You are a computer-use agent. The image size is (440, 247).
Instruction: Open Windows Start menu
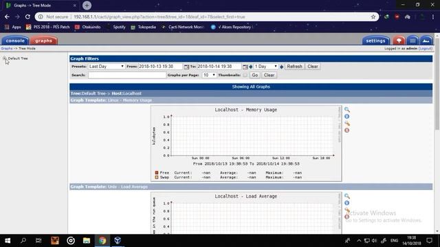(8, 241)
